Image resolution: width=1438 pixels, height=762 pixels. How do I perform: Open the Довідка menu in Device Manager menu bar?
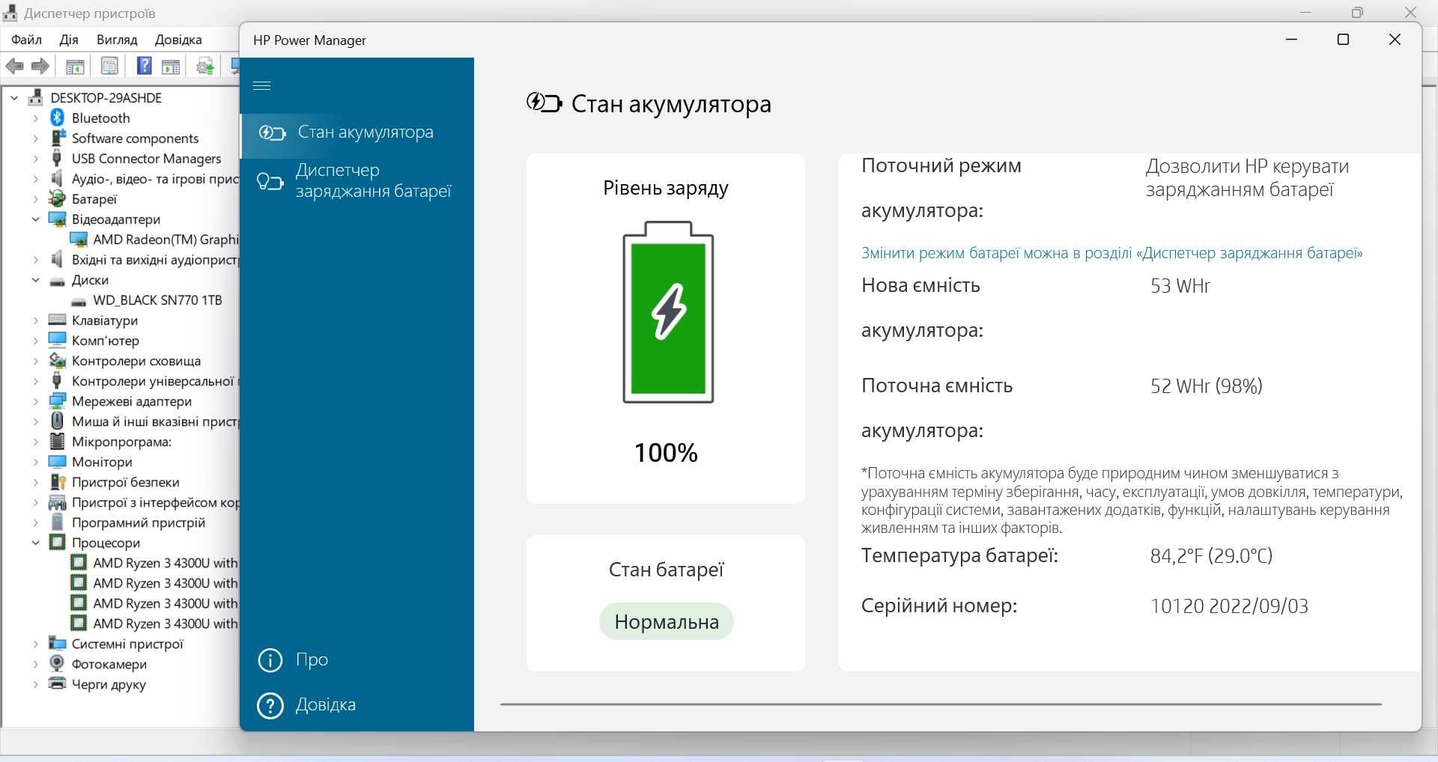click(x=178, y=40)
